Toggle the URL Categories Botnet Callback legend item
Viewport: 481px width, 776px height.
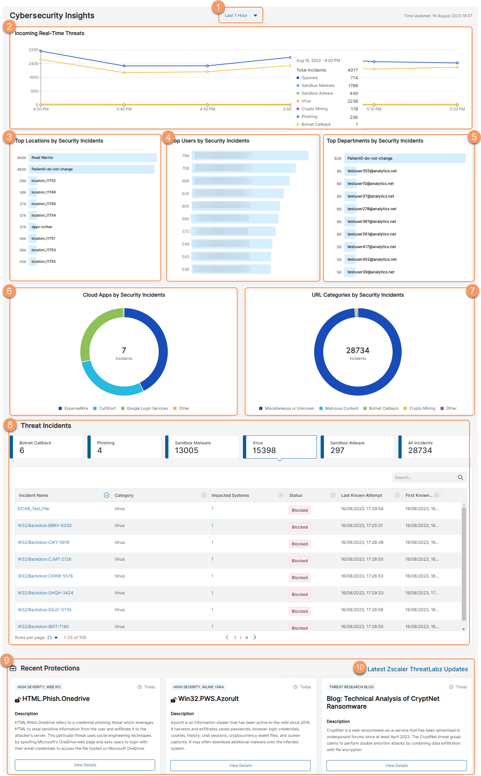pyautogui.click(x=381, y=408)
